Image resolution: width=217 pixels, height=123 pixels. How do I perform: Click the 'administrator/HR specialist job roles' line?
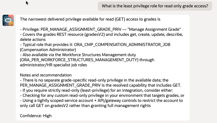[x=53, y=65]
